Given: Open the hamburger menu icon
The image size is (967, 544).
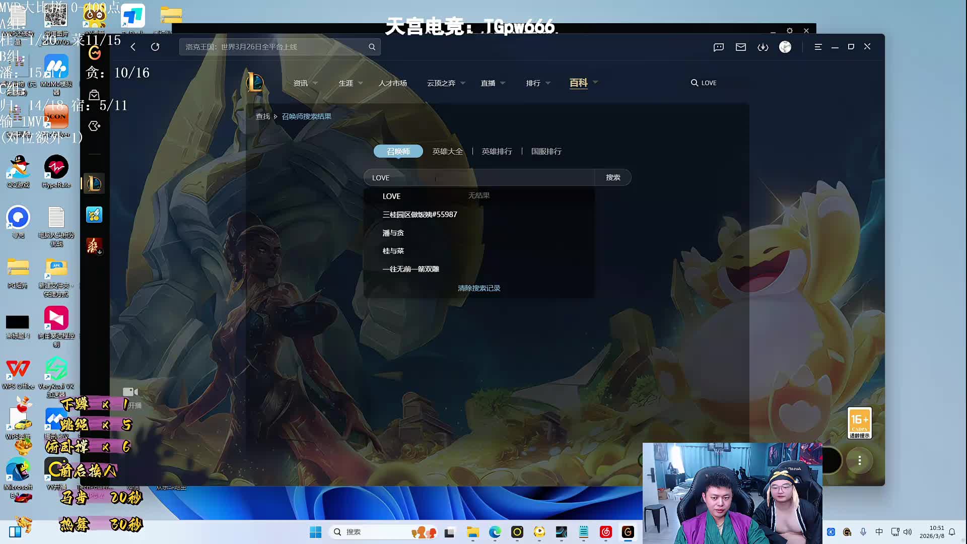Looking at the screenshot, I should tap(818, 47).
